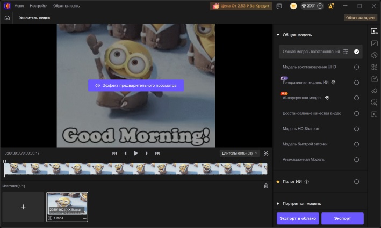The image size is (381, 228).
Task: Click the 1.mp4 file name
Action: (x=59, y=218)
